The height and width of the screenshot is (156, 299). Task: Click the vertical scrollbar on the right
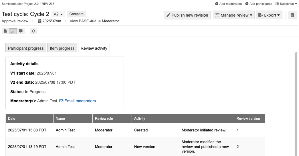click(x=296, y=86)
